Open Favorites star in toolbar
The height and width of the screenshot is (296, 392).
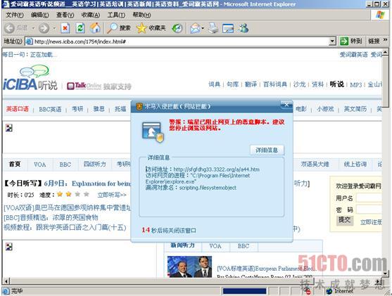[151, 28]
